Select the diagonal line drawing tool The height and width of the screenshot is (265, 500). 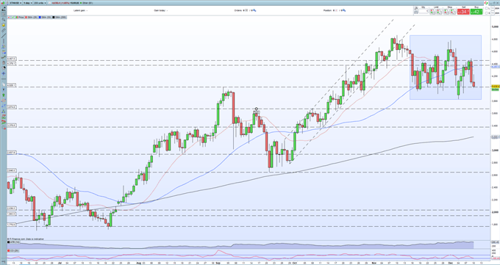click(4, 36)
